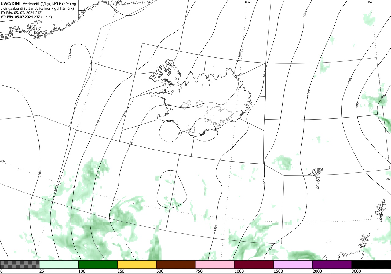Select the pink 750–1000 legend swatch

click(215, 264)
